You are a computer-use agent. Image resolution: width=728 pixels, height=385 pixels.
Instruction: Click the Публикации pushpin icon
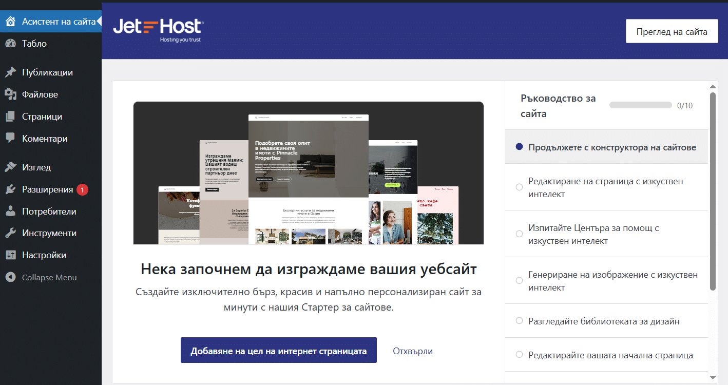(10, 72)
